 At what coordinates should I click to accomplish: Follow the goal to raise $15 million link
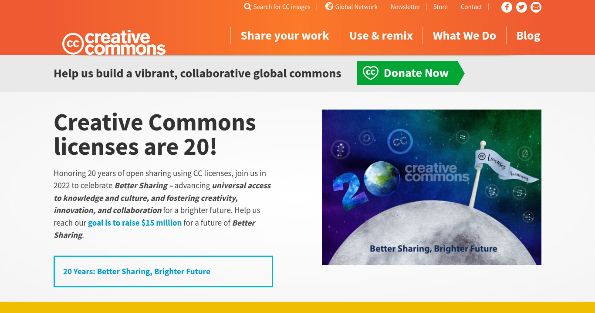(135, 223)
